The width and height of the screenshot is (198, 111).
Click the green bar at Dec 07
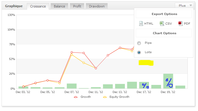pos(72,86)
